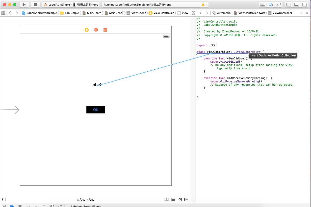
Task: Click the UIViewController superclass in code
Action: (x=247, y=52)
